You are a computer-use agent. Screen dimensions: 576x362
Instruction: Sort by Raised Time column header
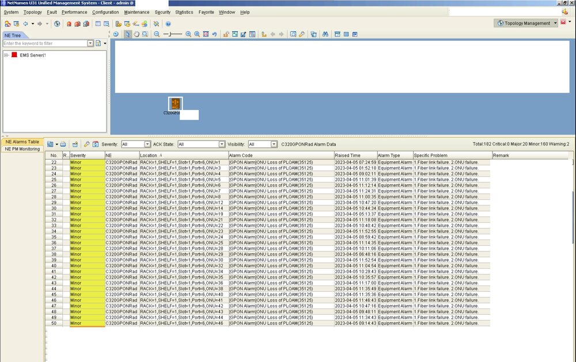point(355,155)
